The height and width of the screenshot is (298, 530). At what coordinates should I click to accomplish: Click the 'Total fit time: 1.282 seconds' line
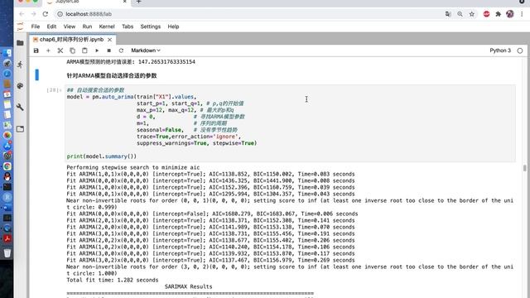click(x=113, y=280)
